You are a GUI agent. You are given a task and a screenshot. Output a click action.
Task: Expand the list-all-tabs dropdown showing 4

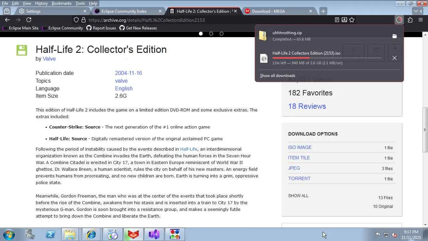418,11
